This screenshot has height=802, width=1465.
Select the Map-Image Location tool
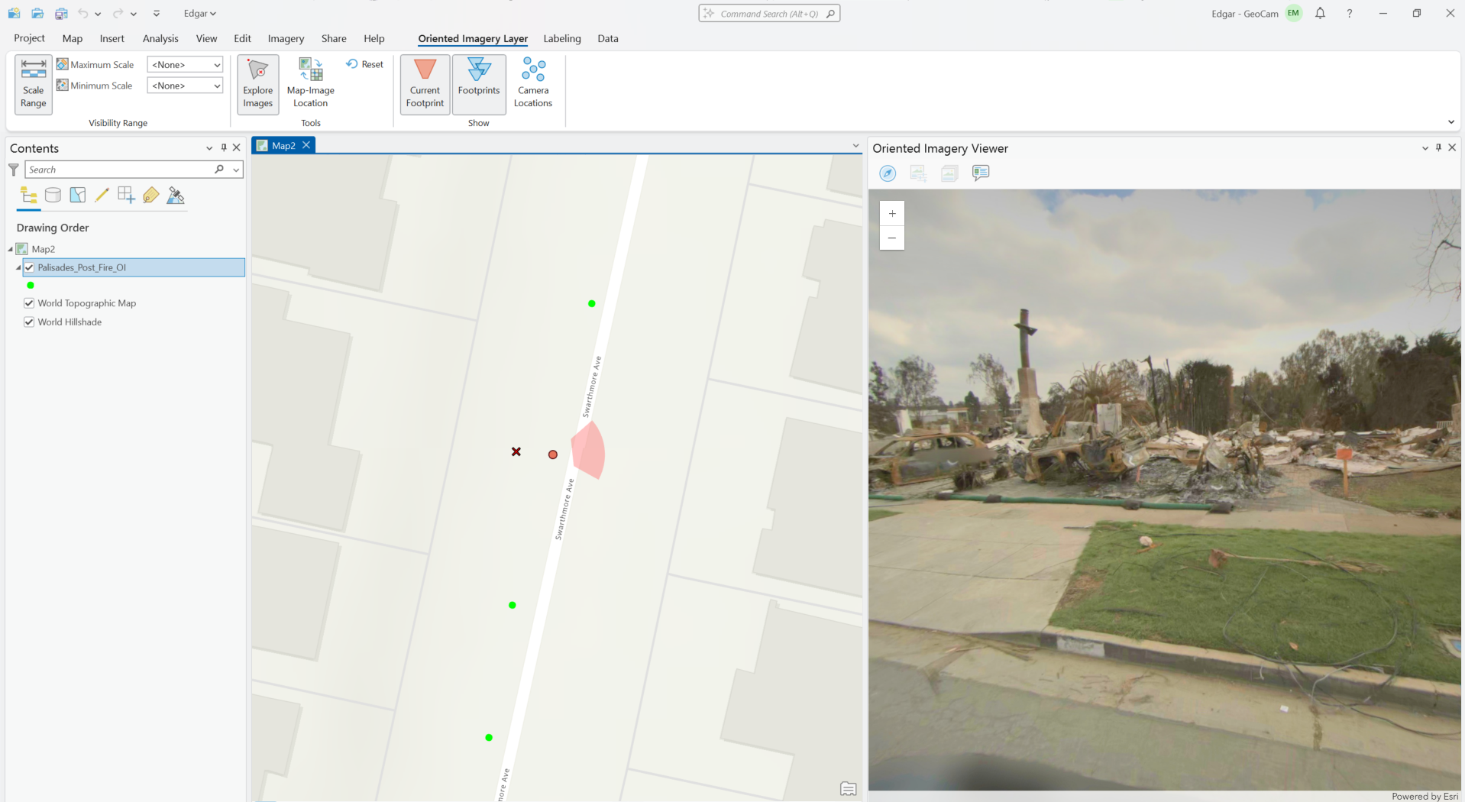[311, 84]
